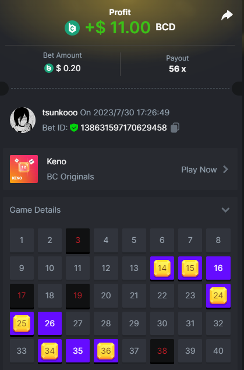
Task: Click the coin icon next to bet amount
Action: tap(49, 68)
